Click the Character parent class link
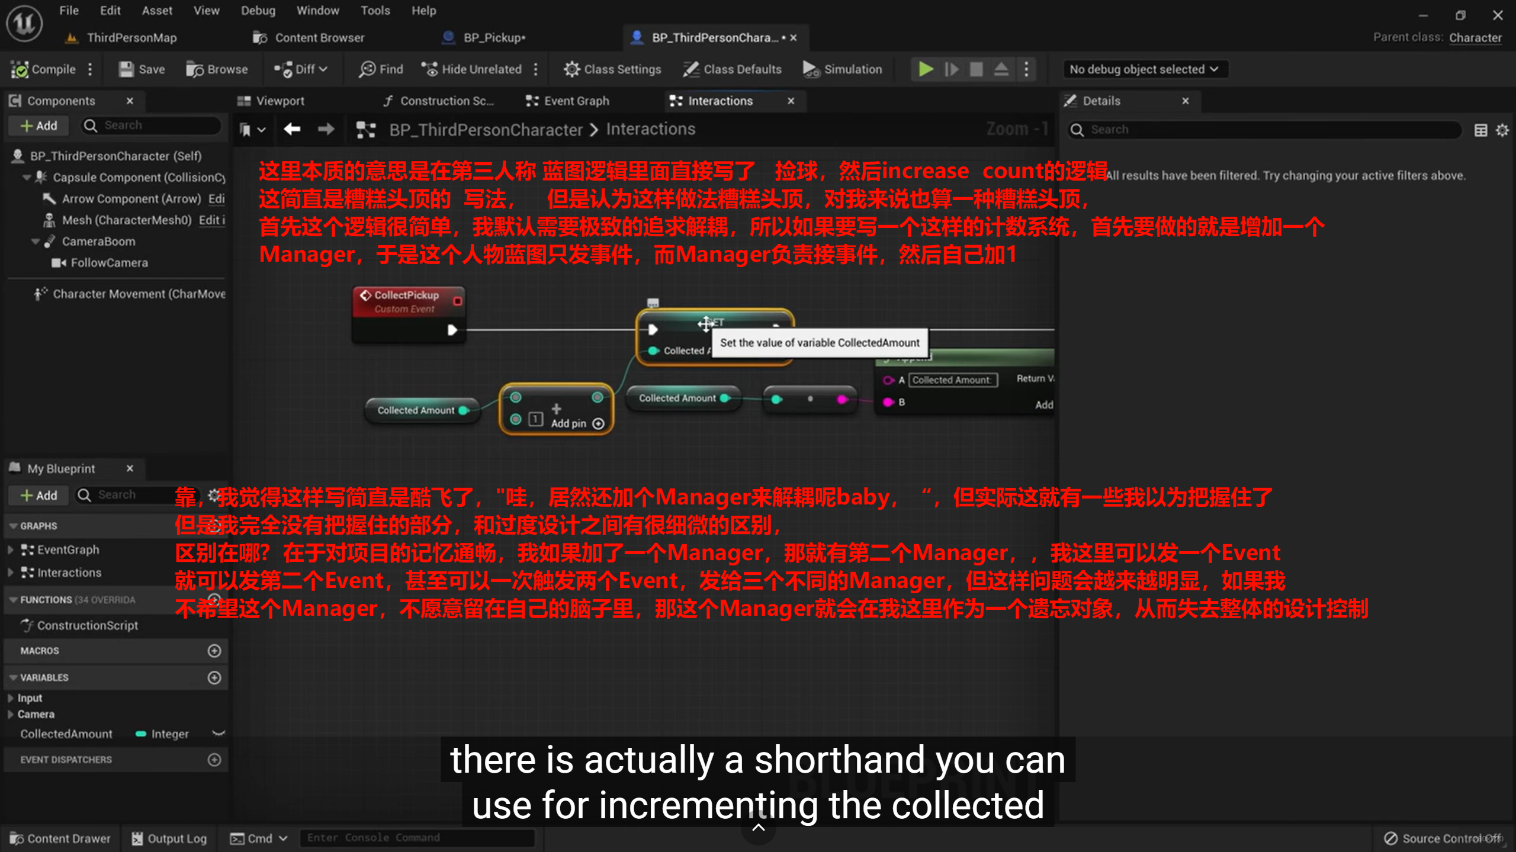 tap(1475, 38)
